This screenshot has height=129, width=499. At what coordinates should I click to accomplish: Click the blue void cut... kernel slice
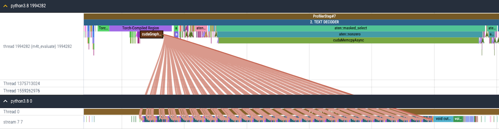[443, 119]
